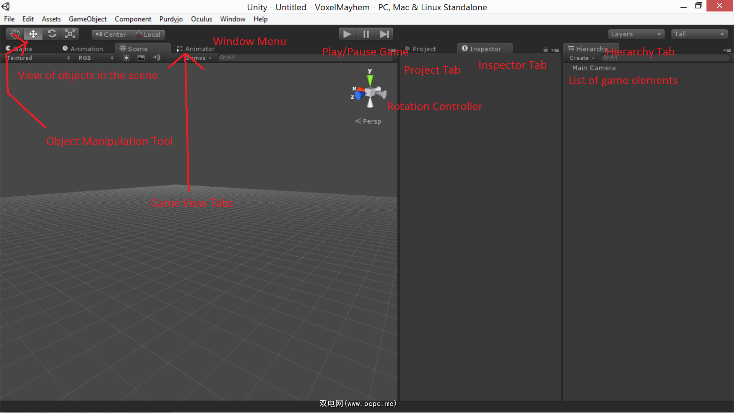Toggle scene lighting sun icon
Screen dimensions: 734x413
pyautogui.click(x=126, y=58)
